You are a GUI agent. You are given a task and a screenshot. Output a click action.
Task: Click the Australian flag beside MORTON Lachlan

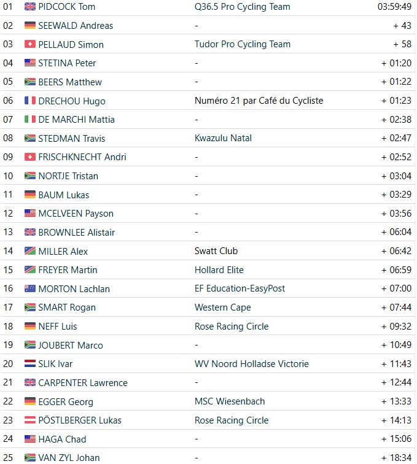[x=30, y=288]
